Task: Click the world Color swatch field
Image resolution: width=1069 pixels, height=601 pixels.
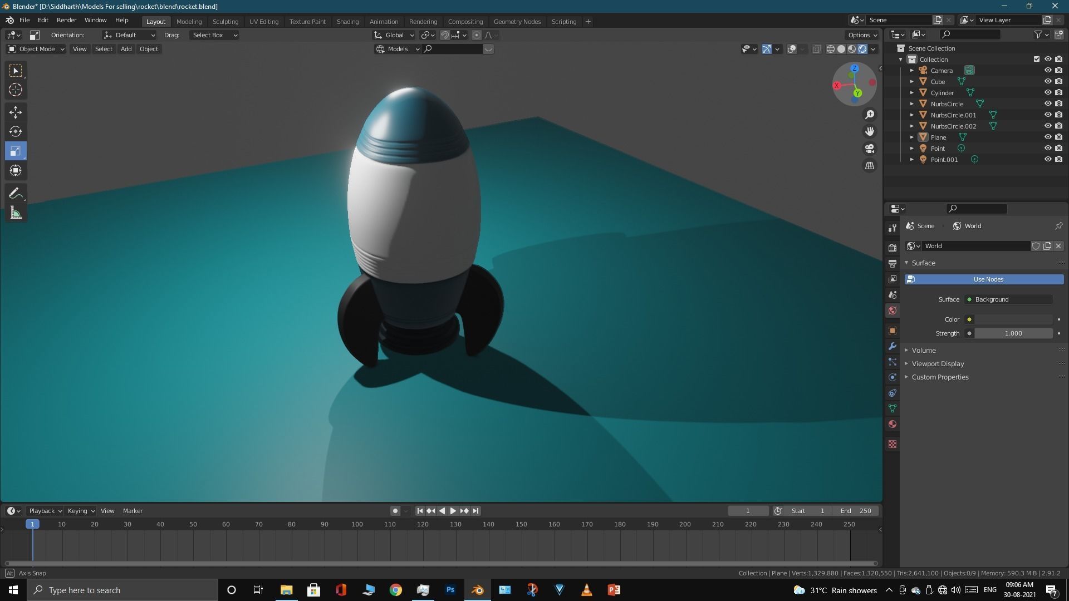Action: 1013,319
